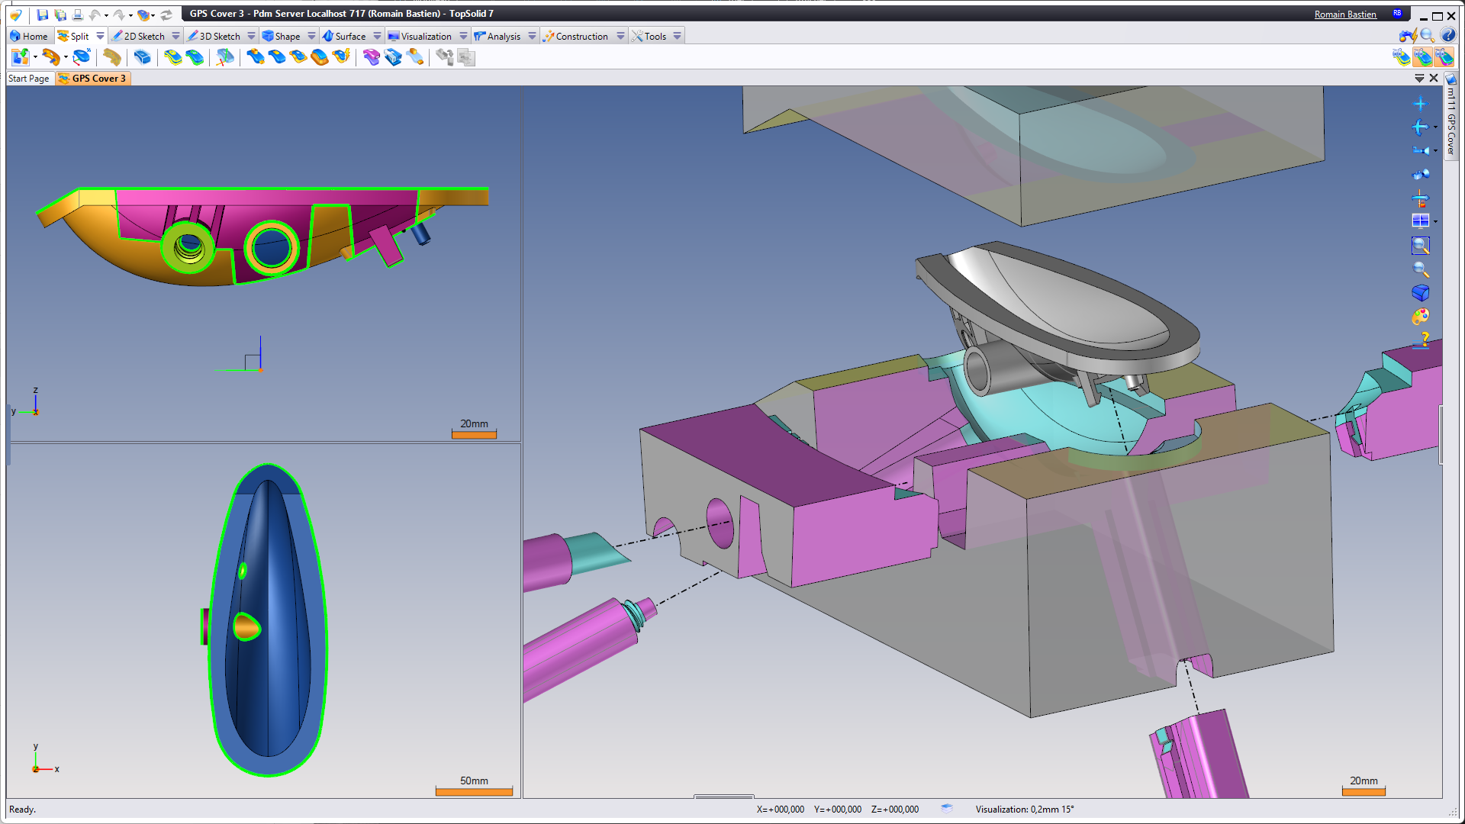This screenshot has height=824, width=1465.
Task: Toggle the first visibility eye shape button
Action: [1401, 57]
